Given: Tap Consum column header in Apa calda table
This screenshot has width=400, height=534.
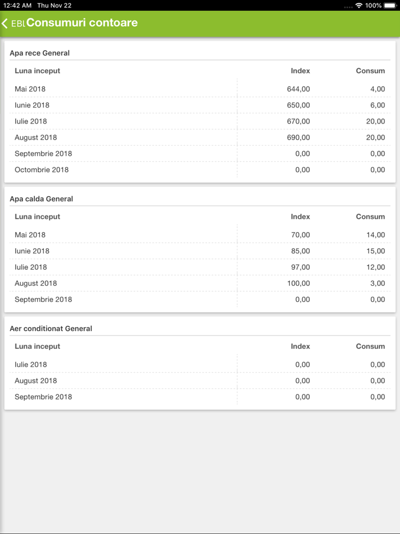Looking at the screenshot, I should tap(370, 217).
